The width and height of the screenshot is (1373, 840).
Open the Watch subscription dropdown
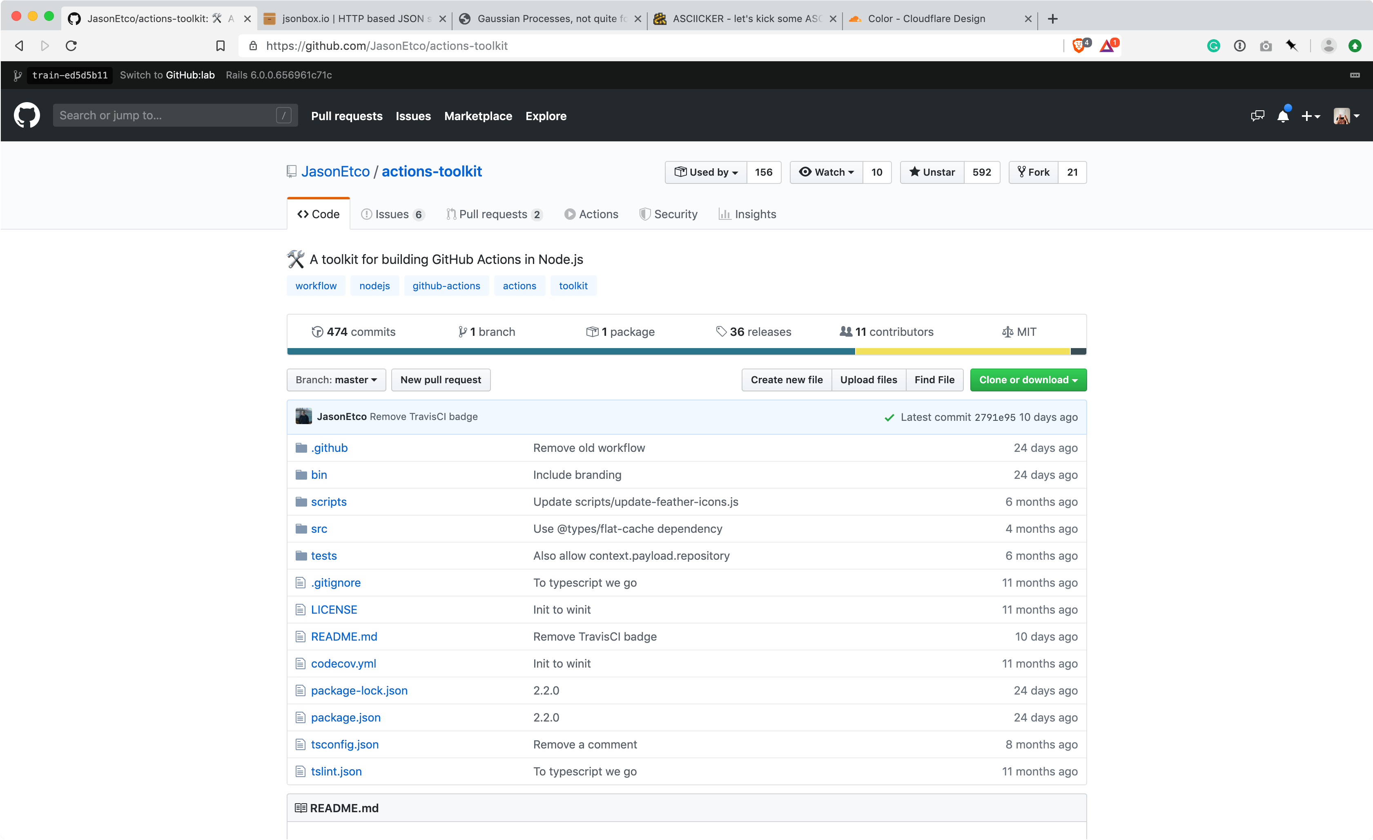tap(826, 172)
